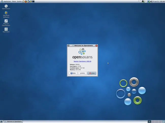165x123 pixels.
Task: Click the date and time clock
Action: pos(159,1)
